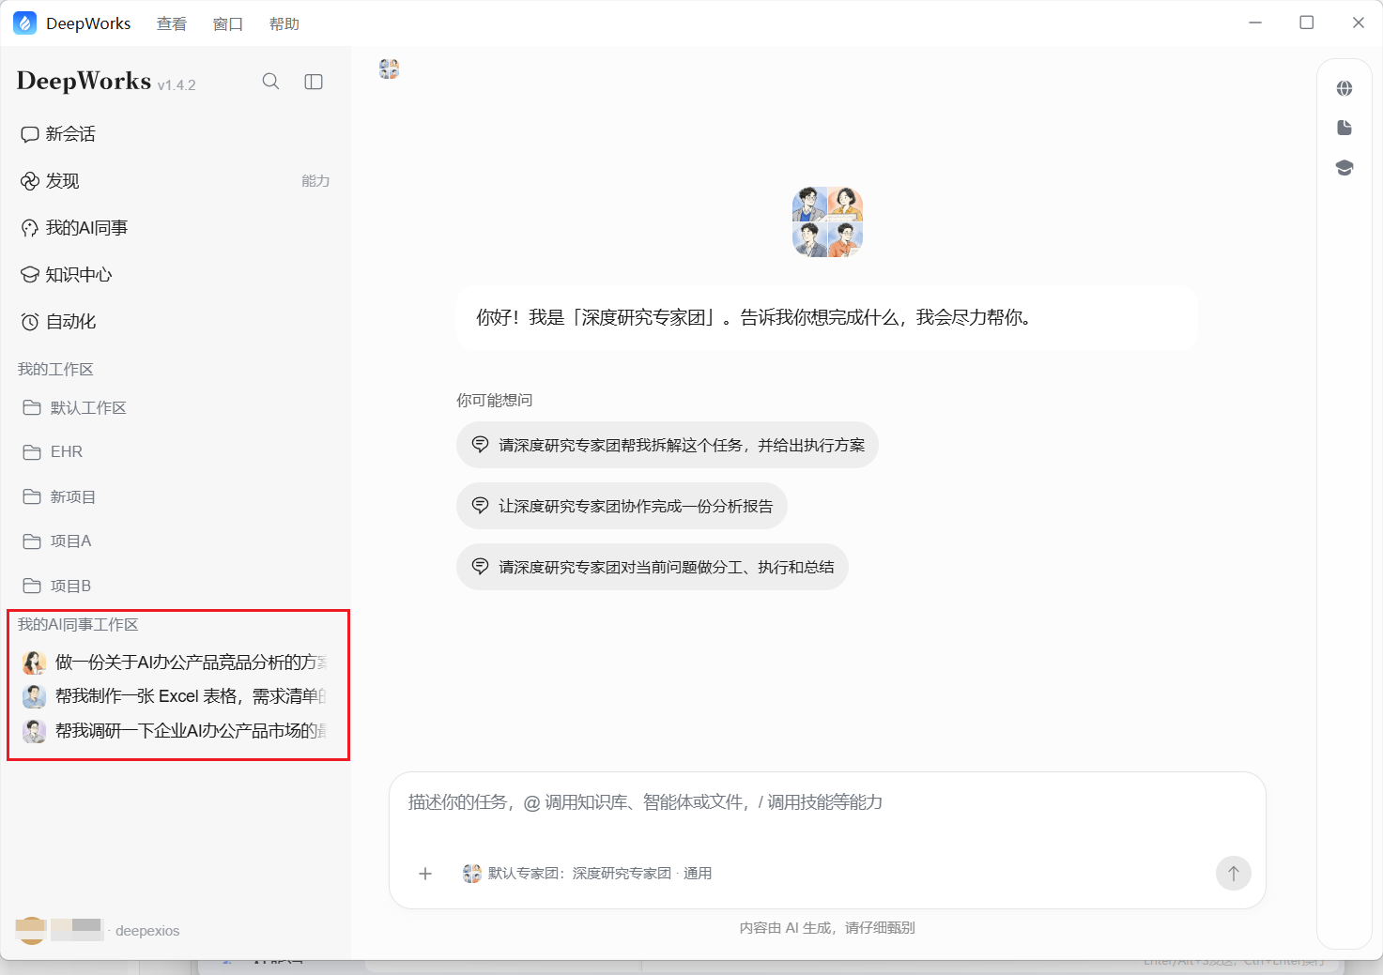Select 项目B workspace folder
Viewport: 1383px width, 975px height.
57,586
